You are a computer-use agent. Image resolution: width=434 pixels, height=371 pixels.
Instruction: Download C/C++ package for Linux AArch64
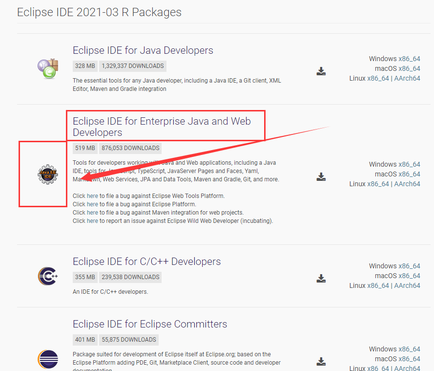point(407,285)
